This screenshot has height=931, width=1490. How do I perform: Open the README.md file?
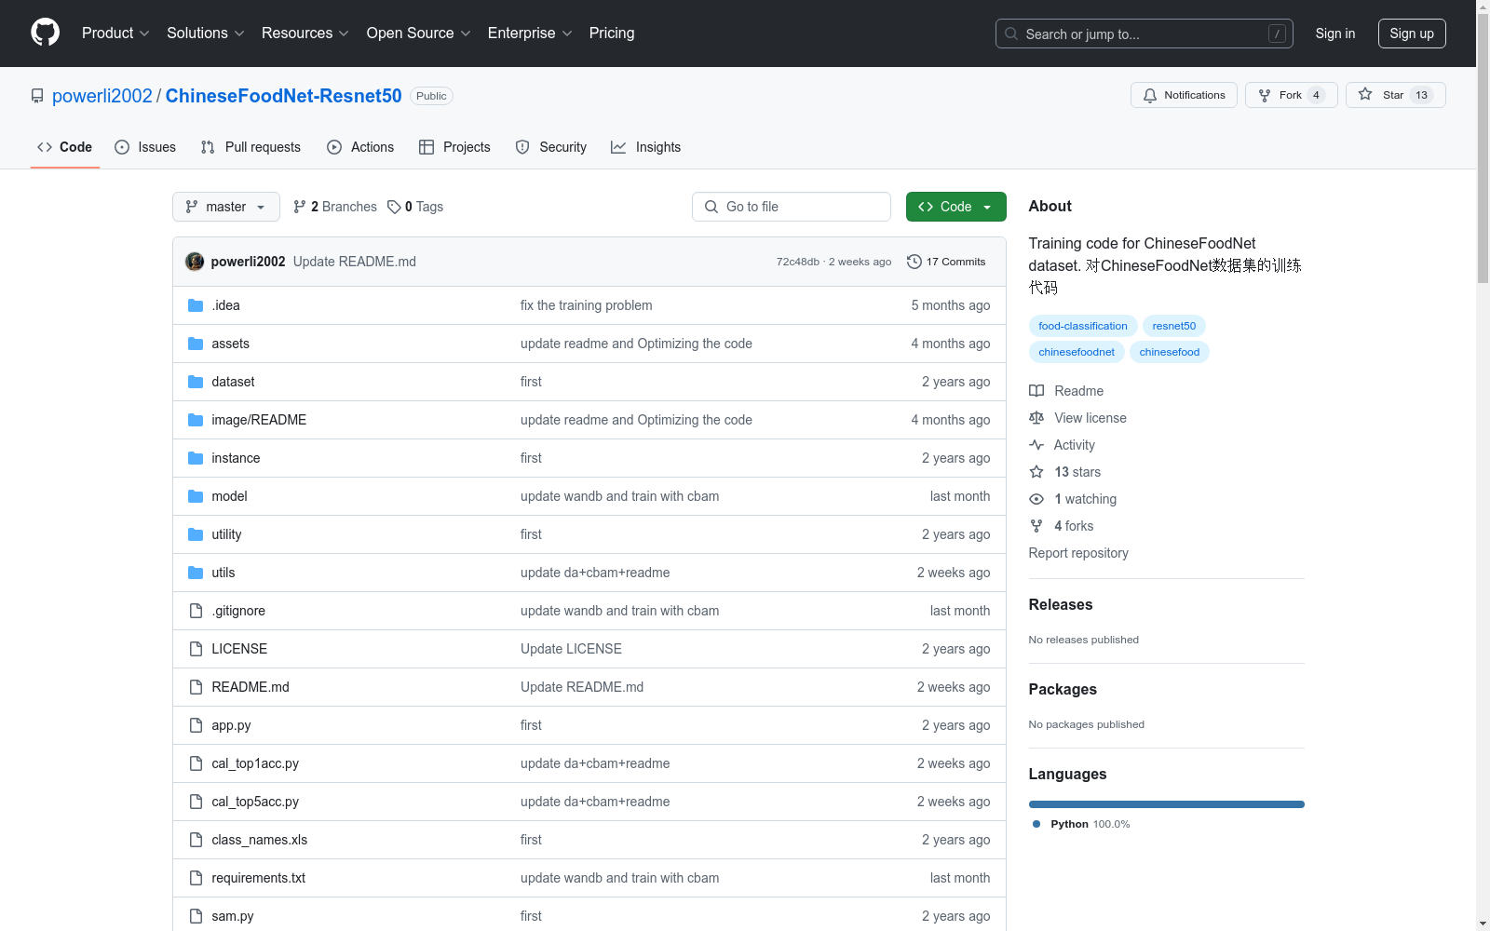tap(251, 687)
